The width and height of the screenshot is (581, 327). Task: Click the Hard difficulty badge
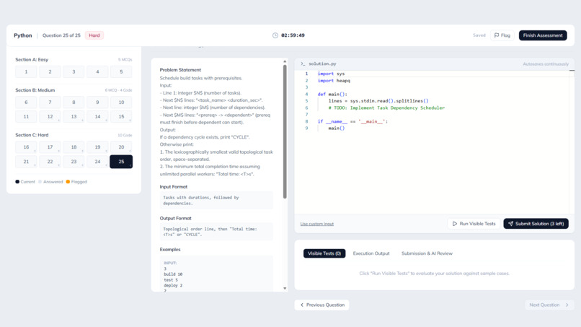point(94,35)
